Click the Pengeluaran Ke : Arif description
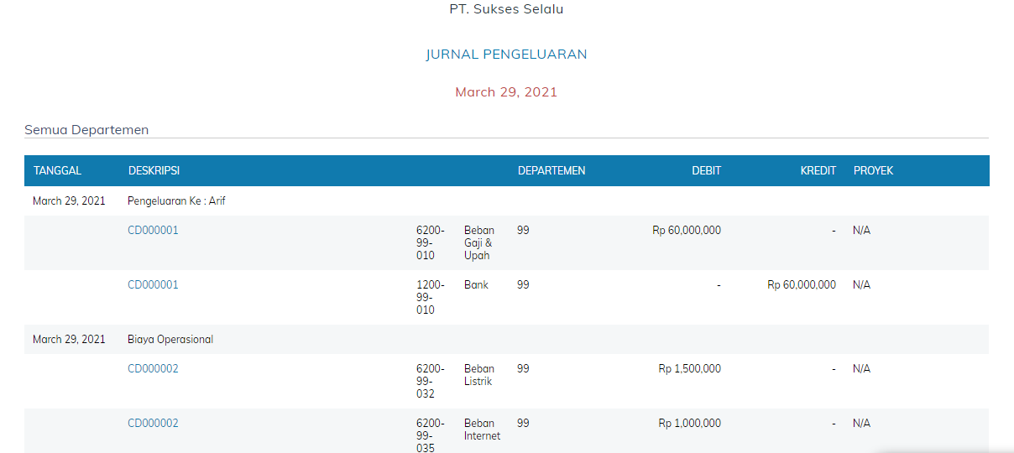Viewport: 1014px width, 453px height. [176, 201]
